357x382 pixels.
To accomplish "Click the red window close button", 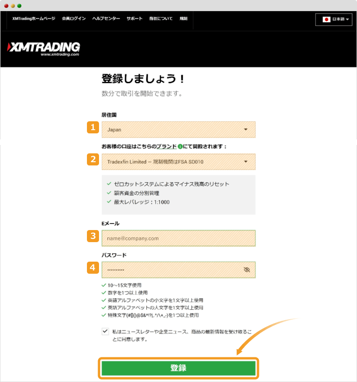I will pos(7,6).
